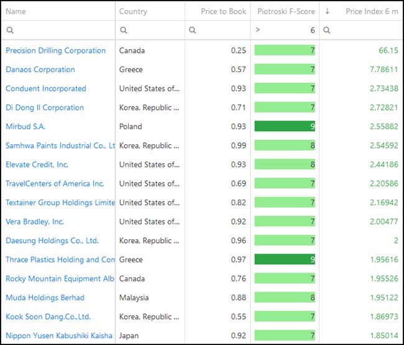Sort by the Price to Book header
Image resolution: width=404 pixels, height=345 pixels.
pos(223,11)
